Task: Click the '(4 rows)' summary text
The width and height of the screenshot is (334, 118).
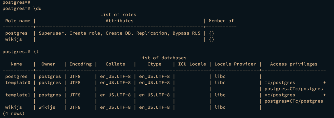Action: coord(13,114)
